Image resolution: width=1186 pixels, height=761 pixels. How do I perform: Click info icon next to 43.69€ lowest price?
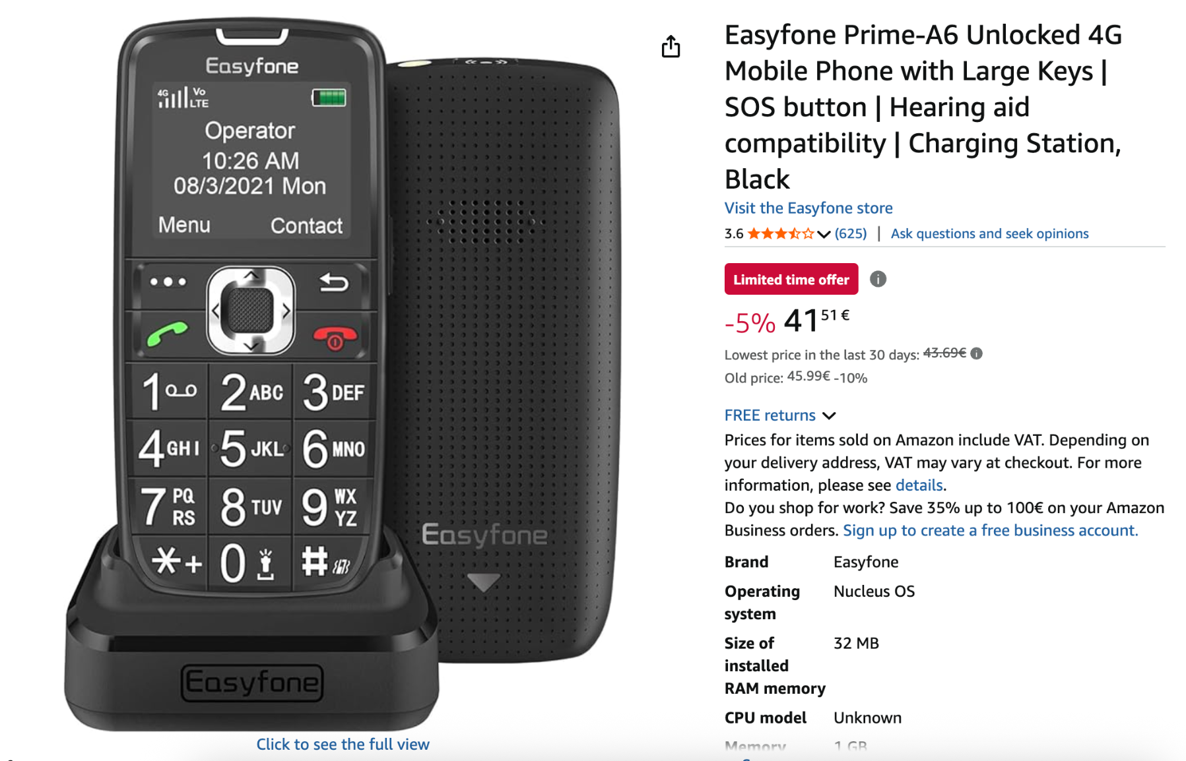(x=977, y=353)
